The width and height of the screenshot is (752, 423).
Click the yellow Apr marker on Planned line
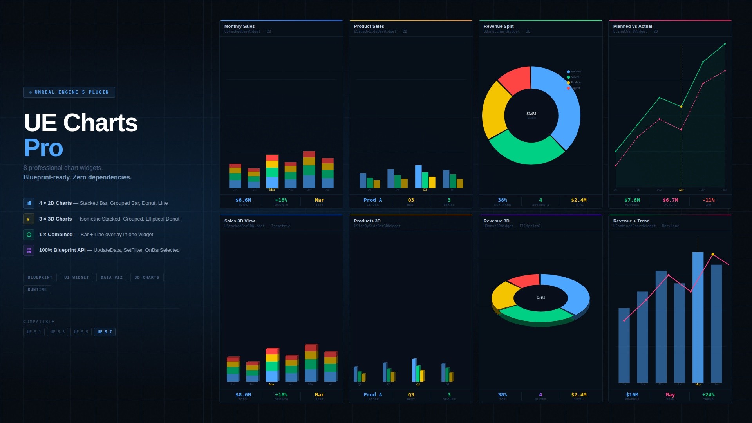[x=681, y=107]
